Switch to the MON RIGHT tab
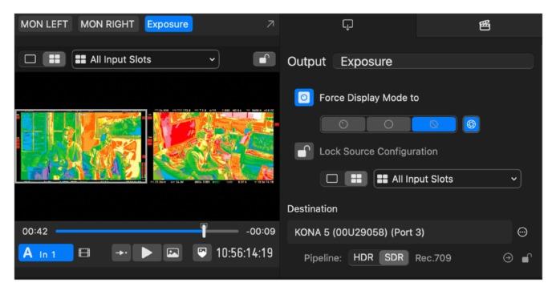 click(108, 24)
